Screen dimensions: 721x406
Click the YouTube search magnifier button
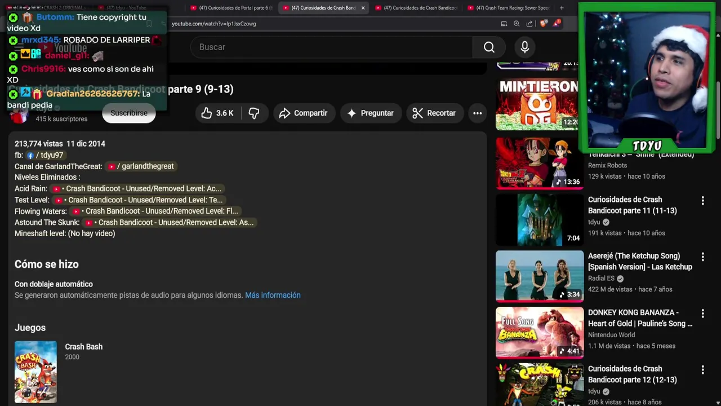click(x=489, y=47)
